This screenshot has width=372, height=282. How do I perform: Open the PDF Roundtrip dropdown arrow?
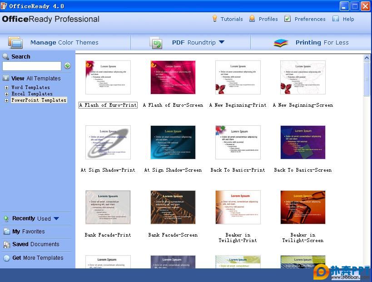(x=222, y=42)
